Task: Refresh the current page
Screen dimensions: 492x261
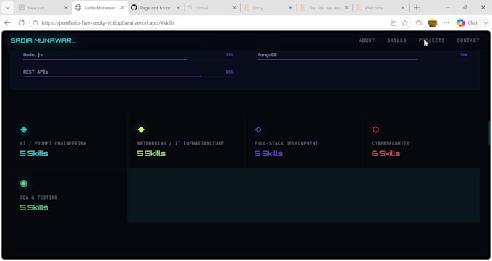Action: 21,23
